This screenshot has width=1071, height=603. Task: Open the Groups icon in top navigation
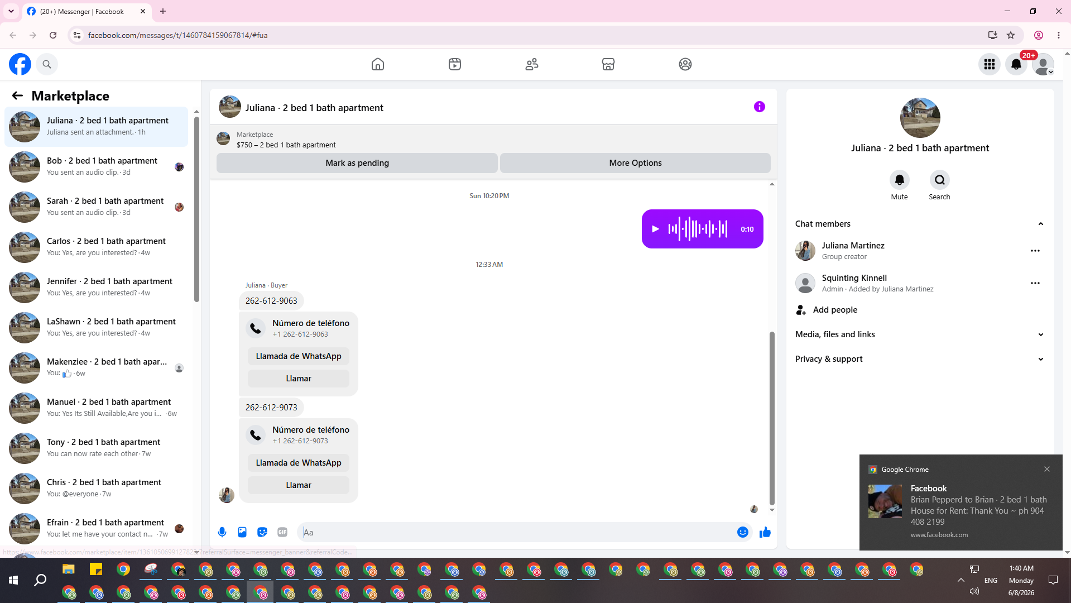685,64
